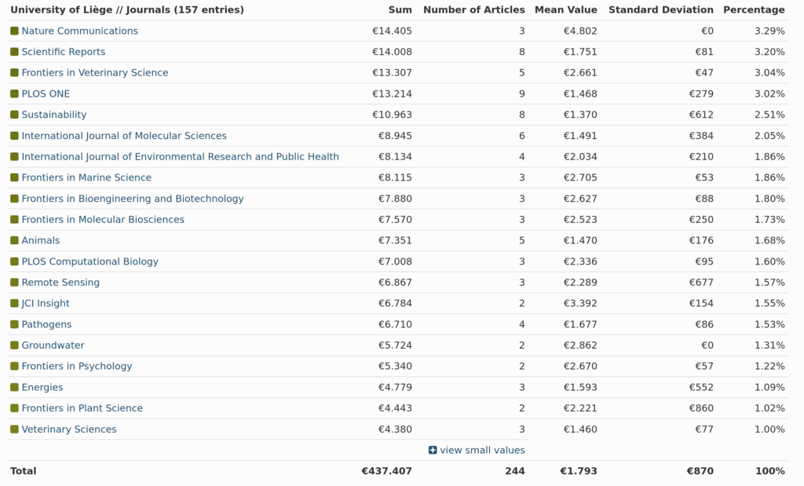The image size is (804, 486).
Task: Click the square icon beside JCI Insight
Action: pos(14,304)
